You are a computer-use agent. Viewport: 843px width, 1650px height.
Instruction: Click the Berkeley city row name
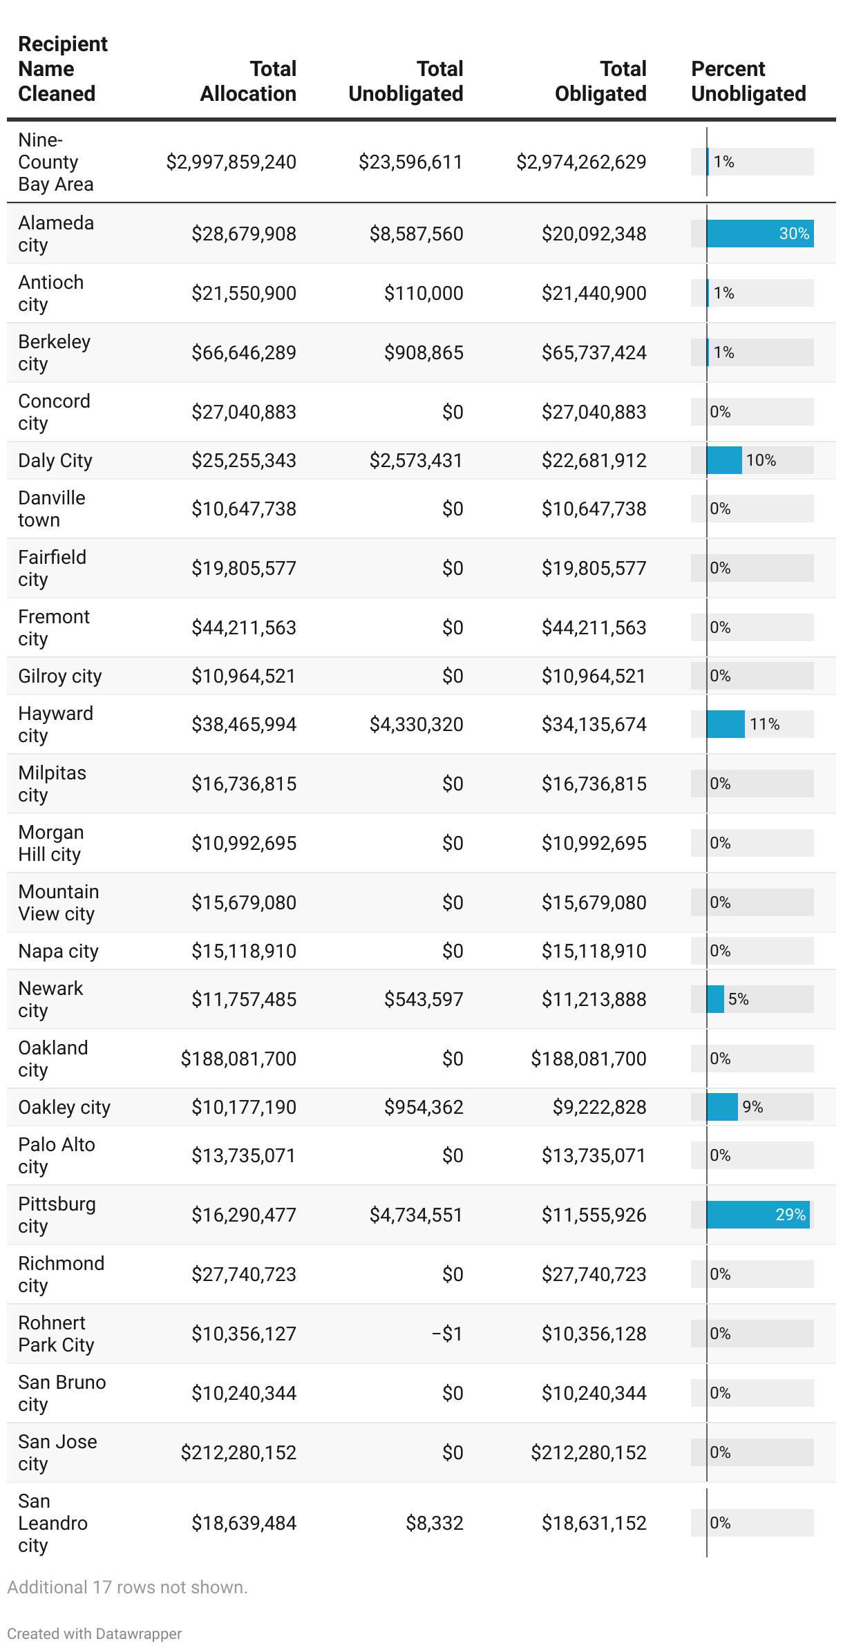[54, 352]
